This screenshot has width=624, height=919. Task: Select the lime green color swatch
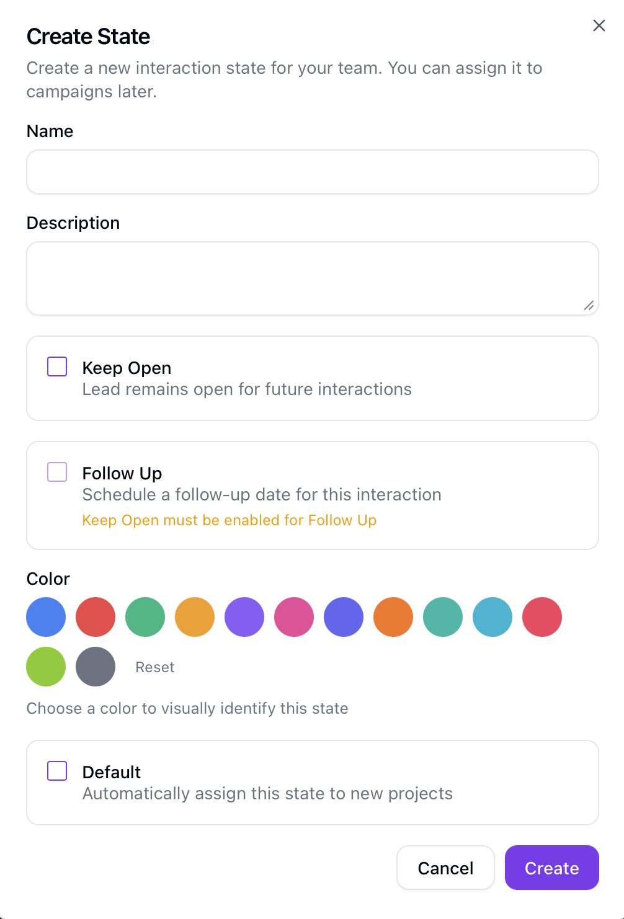point(46,667)
